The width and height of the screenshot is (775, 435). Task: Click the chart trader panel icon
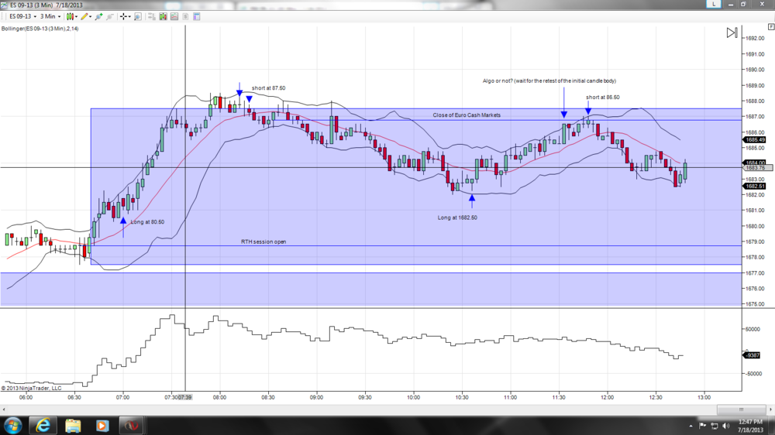[x=151, y=16]
